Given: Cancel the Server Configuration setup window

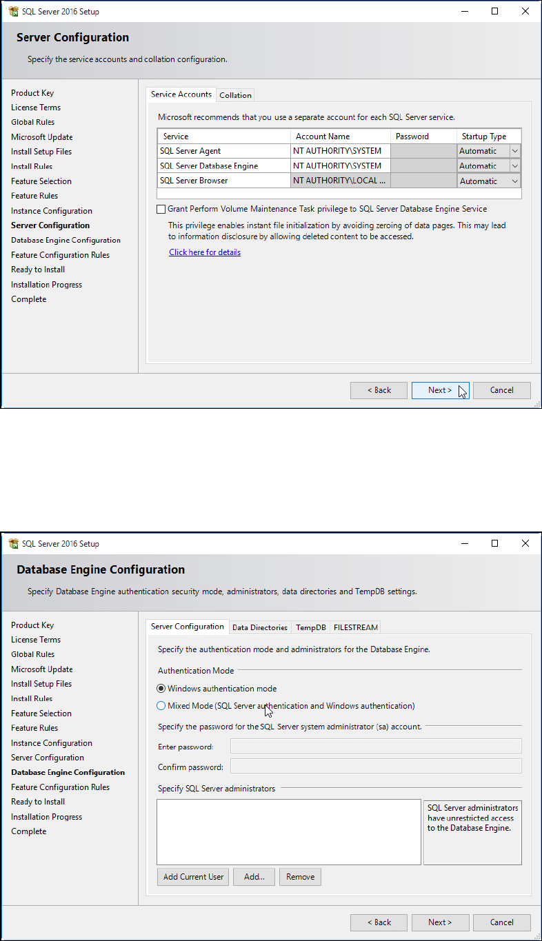Looking at the screenshot, I should click(502, 390).
